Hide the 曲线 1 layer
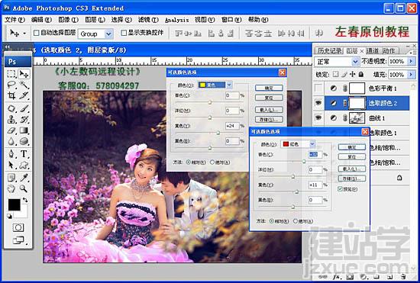This screenshot has height=283, width=420. pos(318,117)
